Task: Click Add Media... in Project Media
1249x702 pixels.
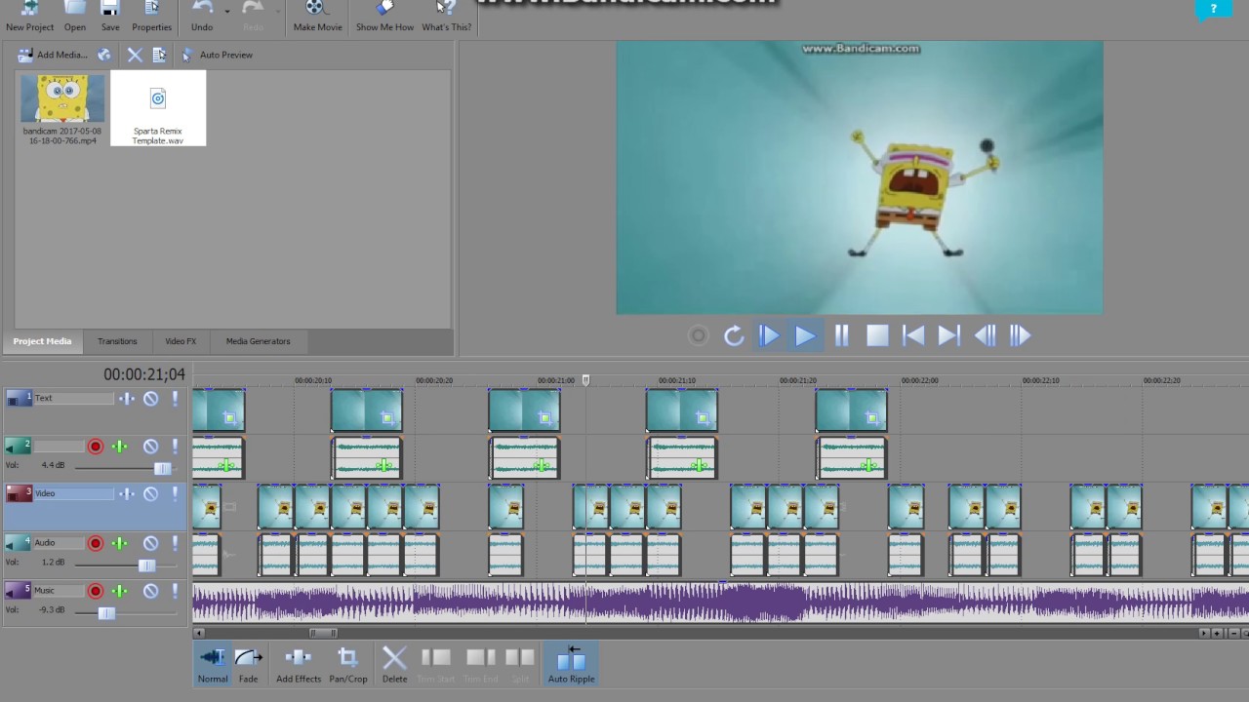Action: pyautogui.click(x=54, y=55)
